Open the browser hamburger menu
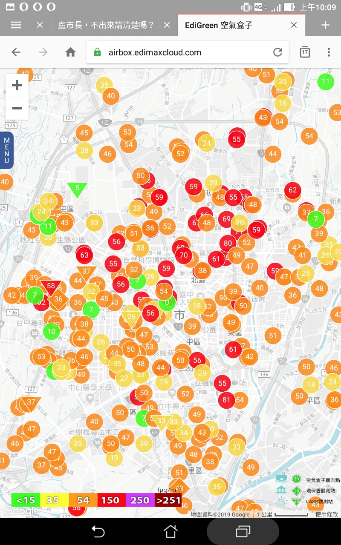This screenshot has width=341, height=545. pos(16,25)
